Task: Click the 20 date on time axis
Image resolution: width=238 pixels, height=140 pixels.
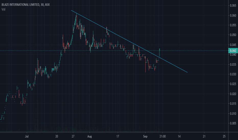Action: [57, 136]
